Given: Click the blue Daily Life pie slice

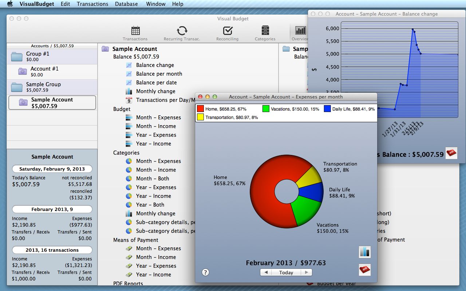Looking at the screenshot, I should 311,192.
